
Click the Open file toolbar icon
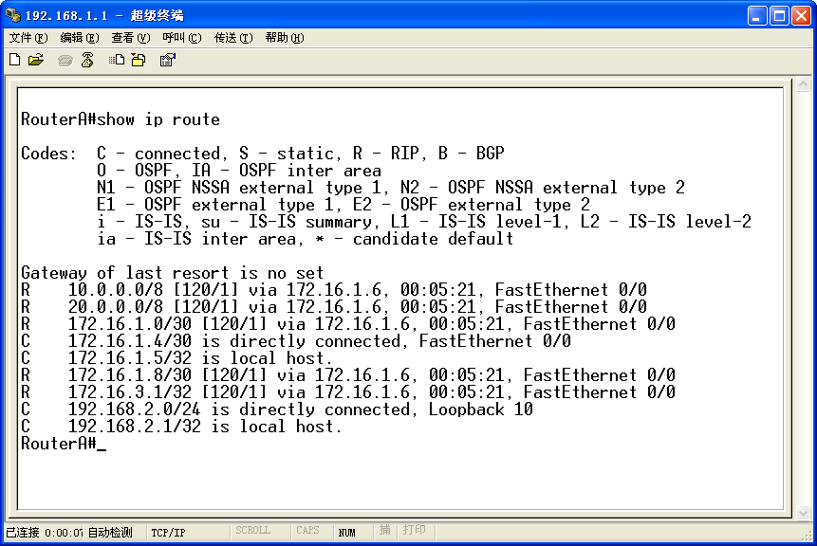[x=36, y=60]
